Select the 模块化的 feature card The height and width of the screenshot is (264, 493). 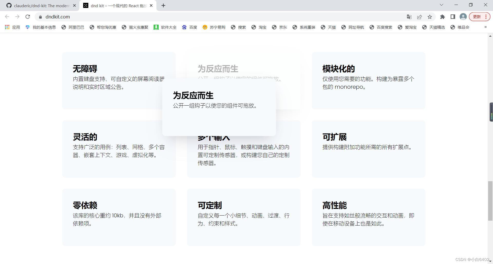368,81
